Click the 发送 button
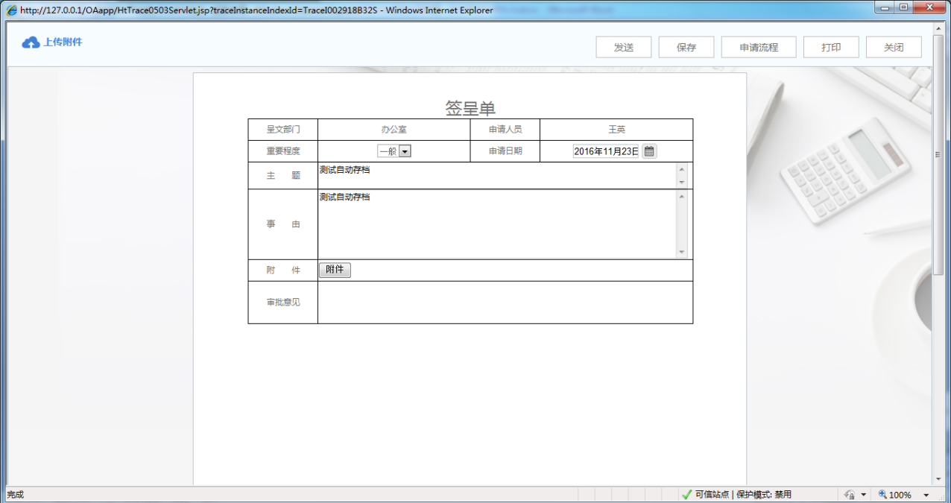This screenshot has height=503, width=951. point(623,46)
